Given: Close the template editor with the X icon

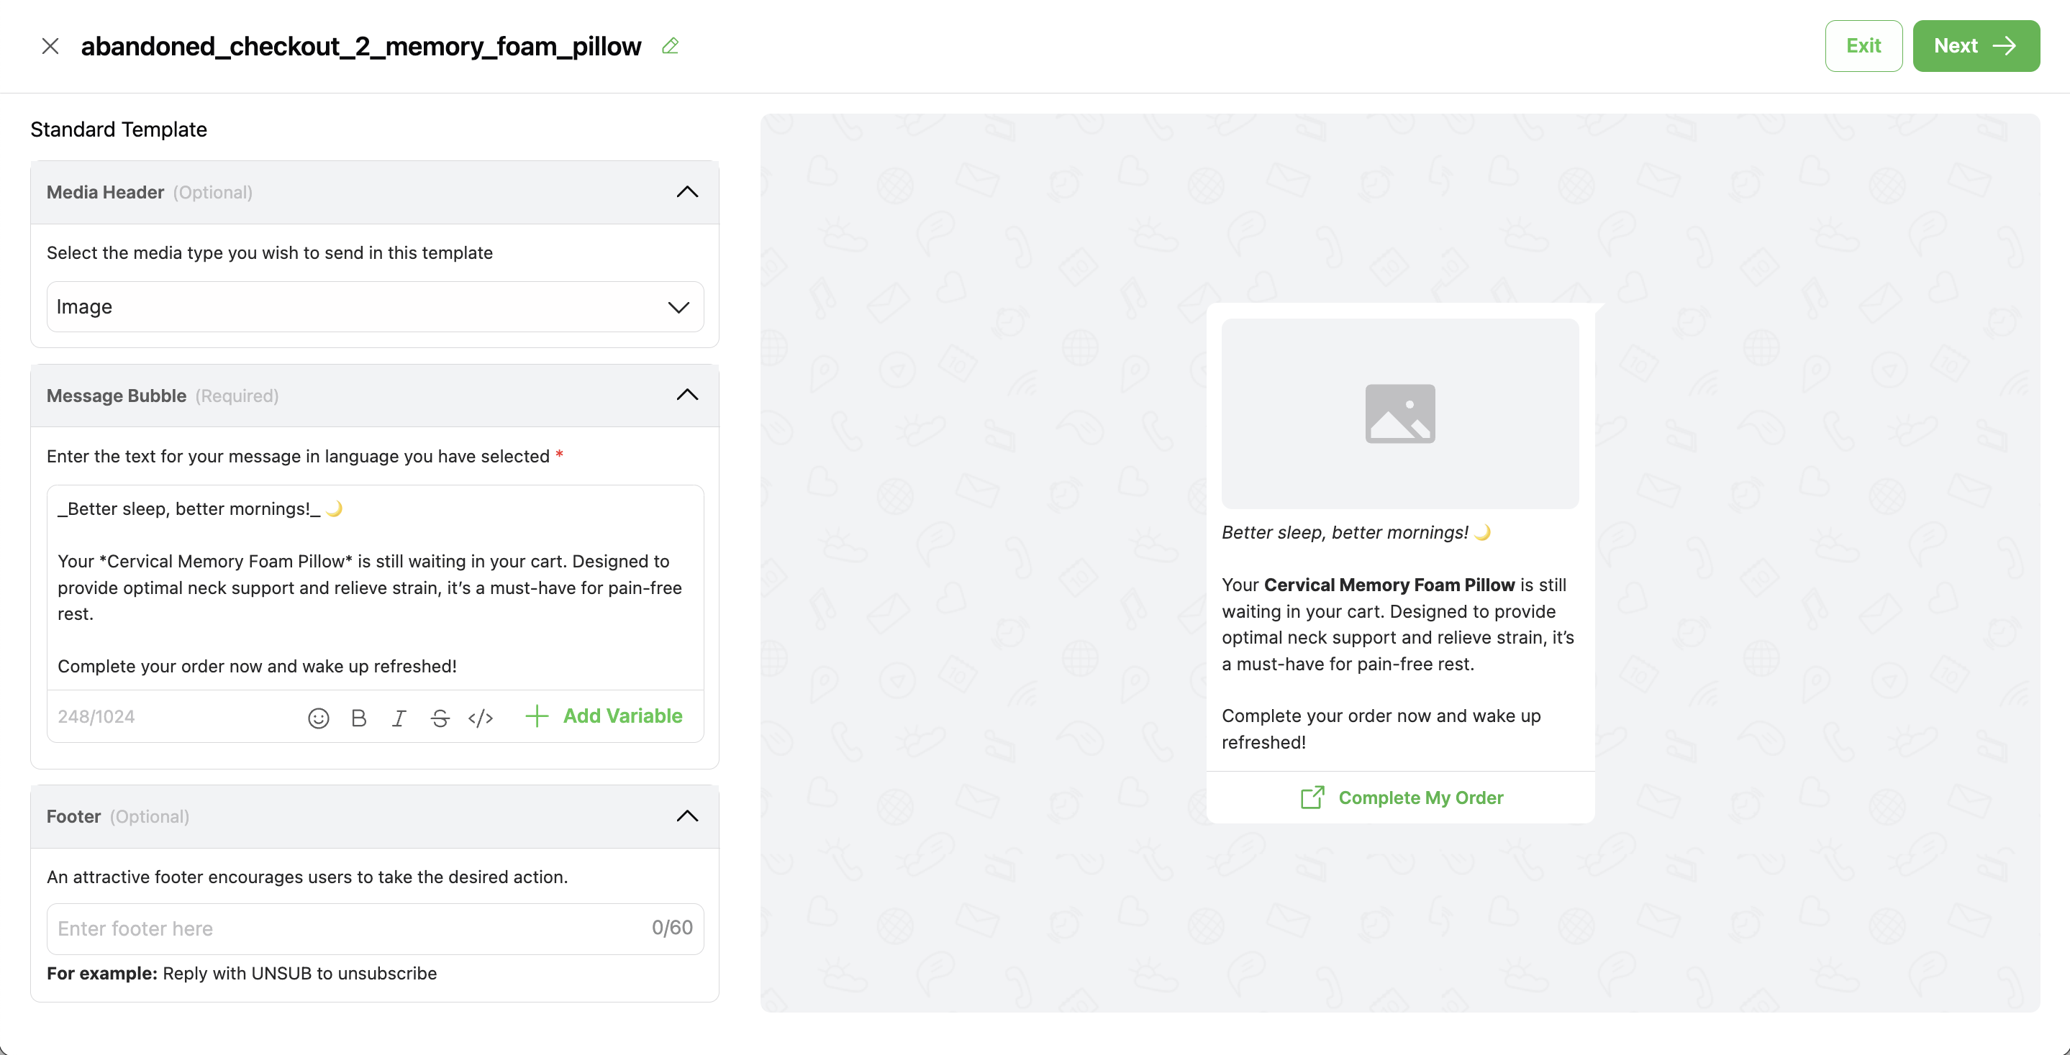Looking at the screenshot, I should [x=50, y=47].
